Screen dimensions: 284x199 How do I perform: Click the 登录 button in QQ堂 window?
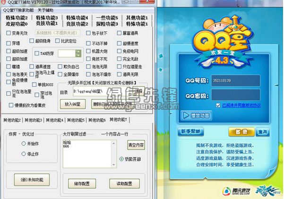[241, 132]
